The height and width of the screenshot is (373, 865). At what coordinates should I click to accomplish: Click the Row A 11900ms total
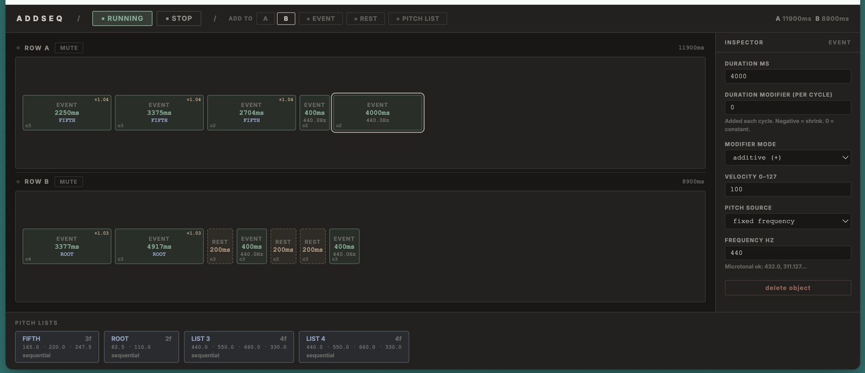(691, 48)
